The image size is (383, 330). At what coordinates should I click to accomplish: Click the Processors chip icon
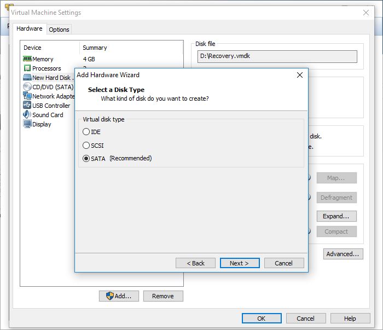coord(27,68)
